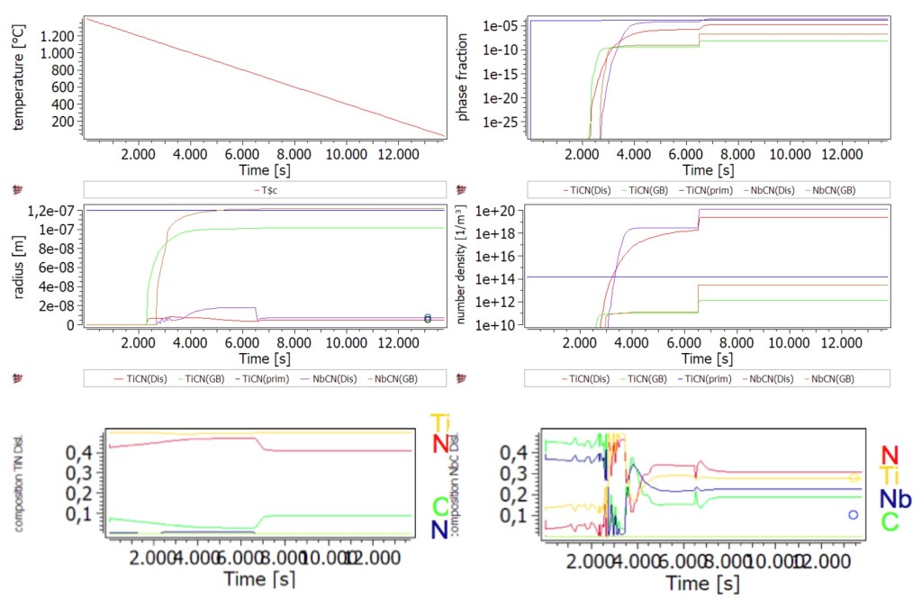Click the blue circle marker in the radius plot
The height and width of the screenshot is (599, 922).
coord(428,318)
